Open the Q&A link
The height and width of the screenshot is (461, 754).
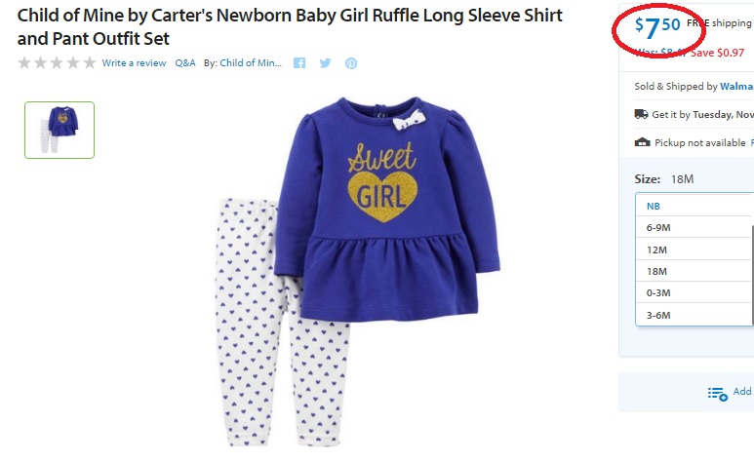click(x=185, y=63)
